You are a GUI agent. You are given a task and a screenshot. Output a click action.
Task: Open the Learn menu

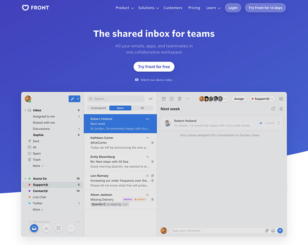pyautogui.click(x=213, y=8)
